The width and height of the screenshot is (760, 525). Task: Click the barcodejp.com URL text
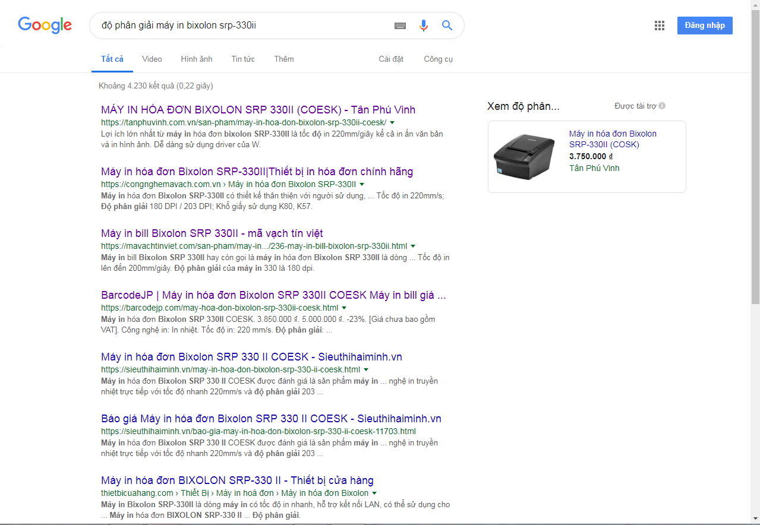tap(220, 308)
